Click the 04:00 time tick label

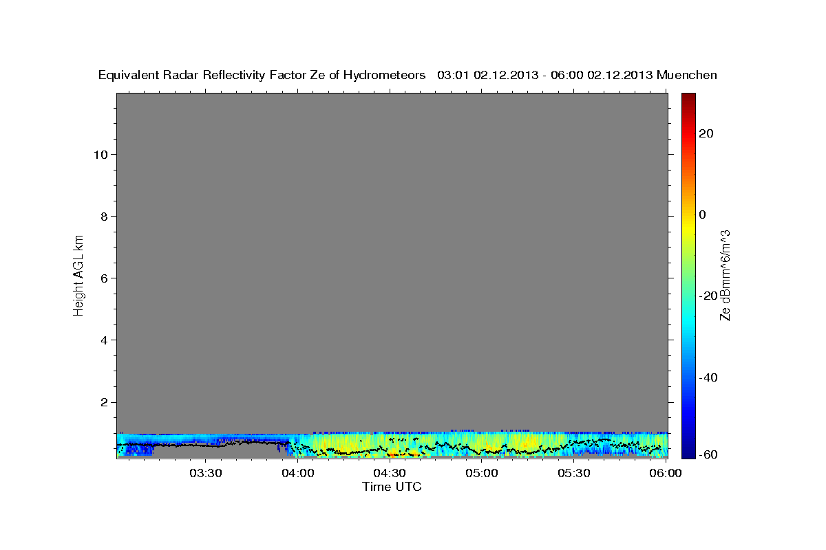(x=297, y=473)
